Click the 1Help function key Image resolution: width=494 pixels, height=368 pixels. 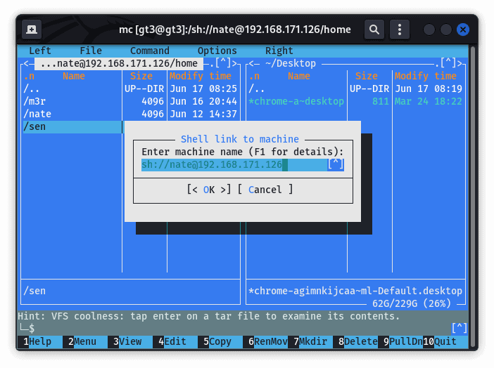[x=40, y=341]
